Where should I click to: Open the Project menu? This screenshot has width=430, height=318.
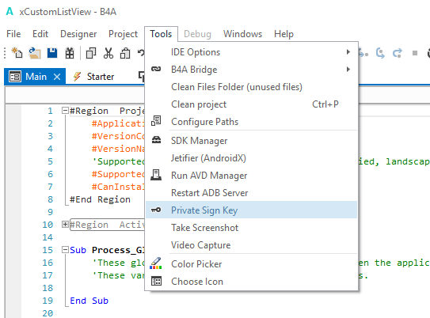coord(123,34)
